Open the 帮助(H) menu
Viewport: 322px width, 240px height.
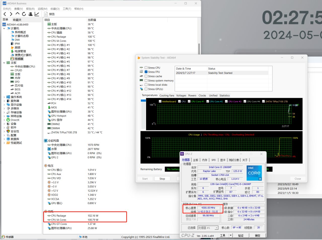(79, 9)
